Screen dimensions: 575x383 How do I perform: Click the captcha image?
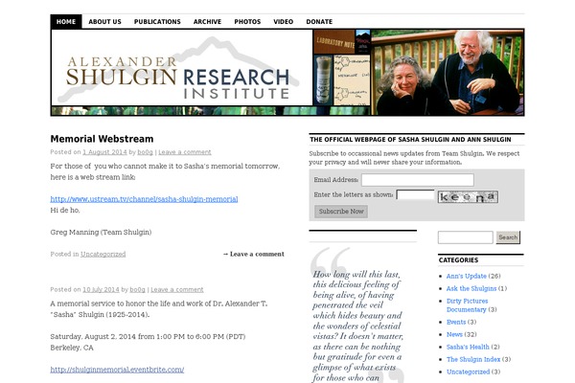(x=468, y=197)
